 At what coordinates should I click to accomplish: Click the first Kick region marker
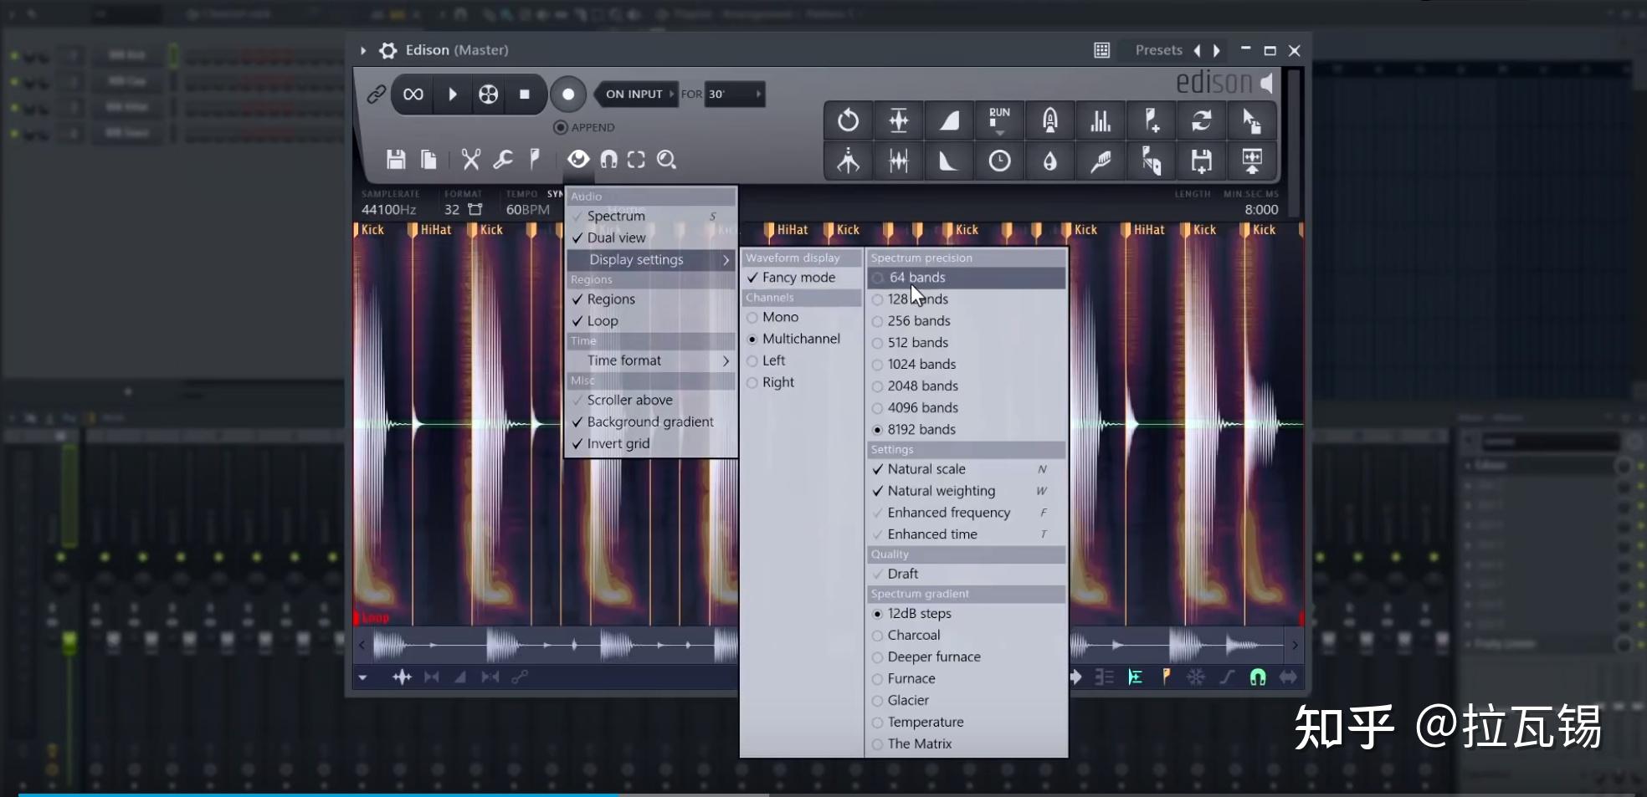pyautogui.click(x=369, y=230)
